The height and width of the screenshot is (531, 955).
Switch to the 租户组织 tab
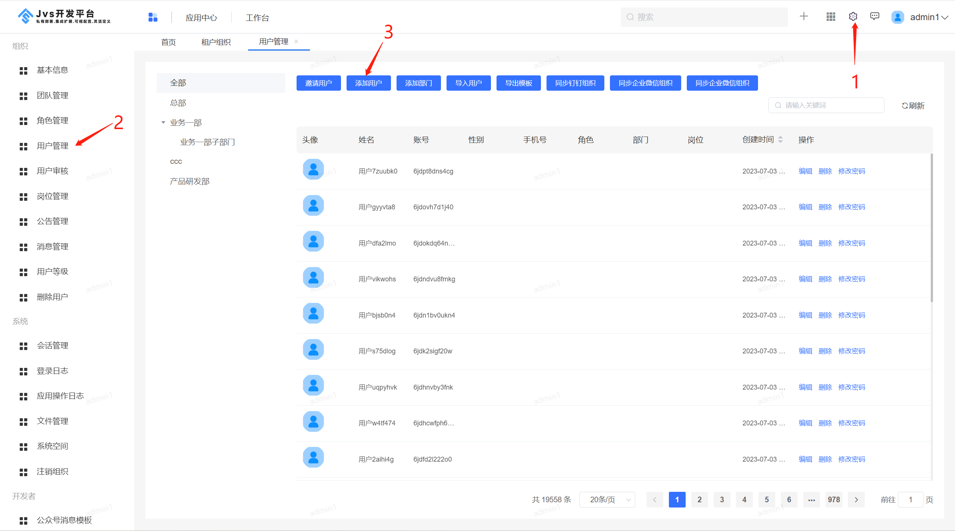tap(216, 42)
